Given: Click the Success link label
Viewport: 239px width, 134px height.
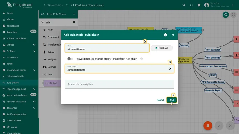Looking at the screenshot, I should [x=184, y=45].
